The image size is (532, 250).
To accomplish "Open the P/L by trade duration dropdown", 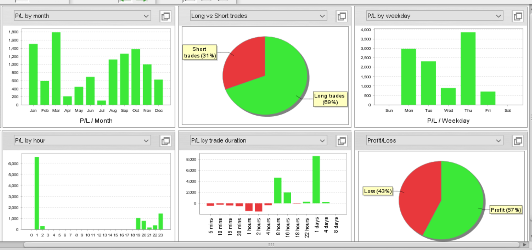I will (258, 140).
